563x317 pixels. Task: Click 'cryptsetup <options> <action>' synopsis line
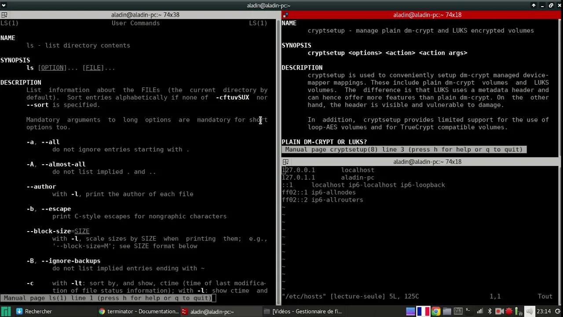(x=388, y=53)
